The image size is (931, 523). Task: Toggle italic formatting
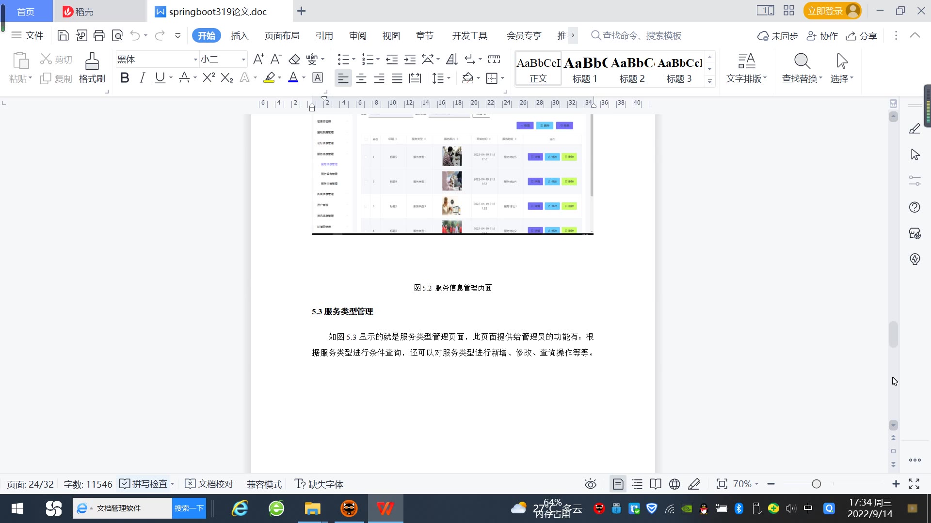point(142,78)
